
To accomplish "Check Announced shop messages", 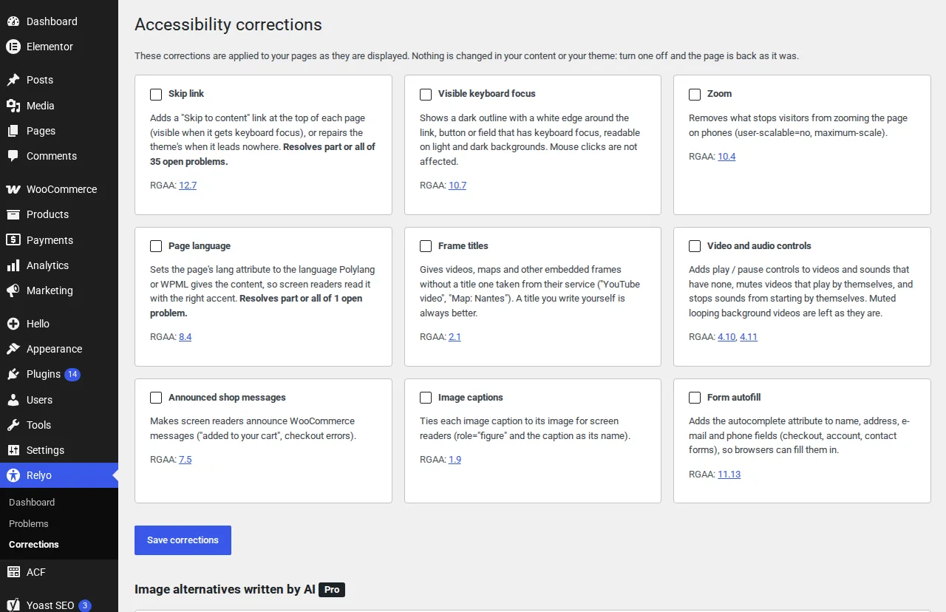I will 156,398.
